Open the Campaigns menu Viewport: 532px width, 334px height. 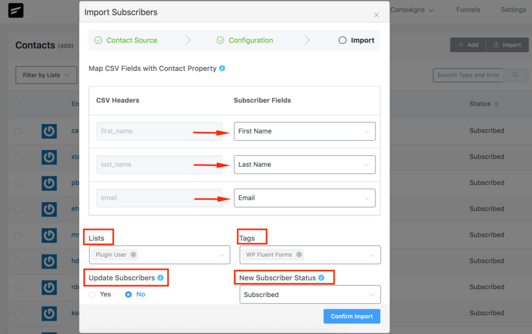(411, 10)
